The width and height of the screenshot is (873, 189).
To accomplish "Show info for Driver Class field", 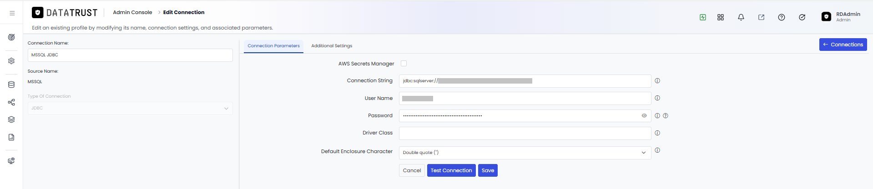I will click(x=657, y=133).
